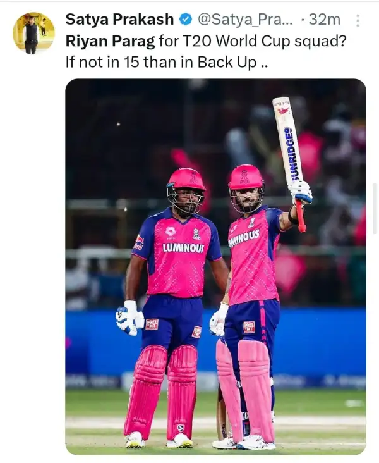Click the right batter's pink helmet
The image size is (379, 463).
coord(246,177)
